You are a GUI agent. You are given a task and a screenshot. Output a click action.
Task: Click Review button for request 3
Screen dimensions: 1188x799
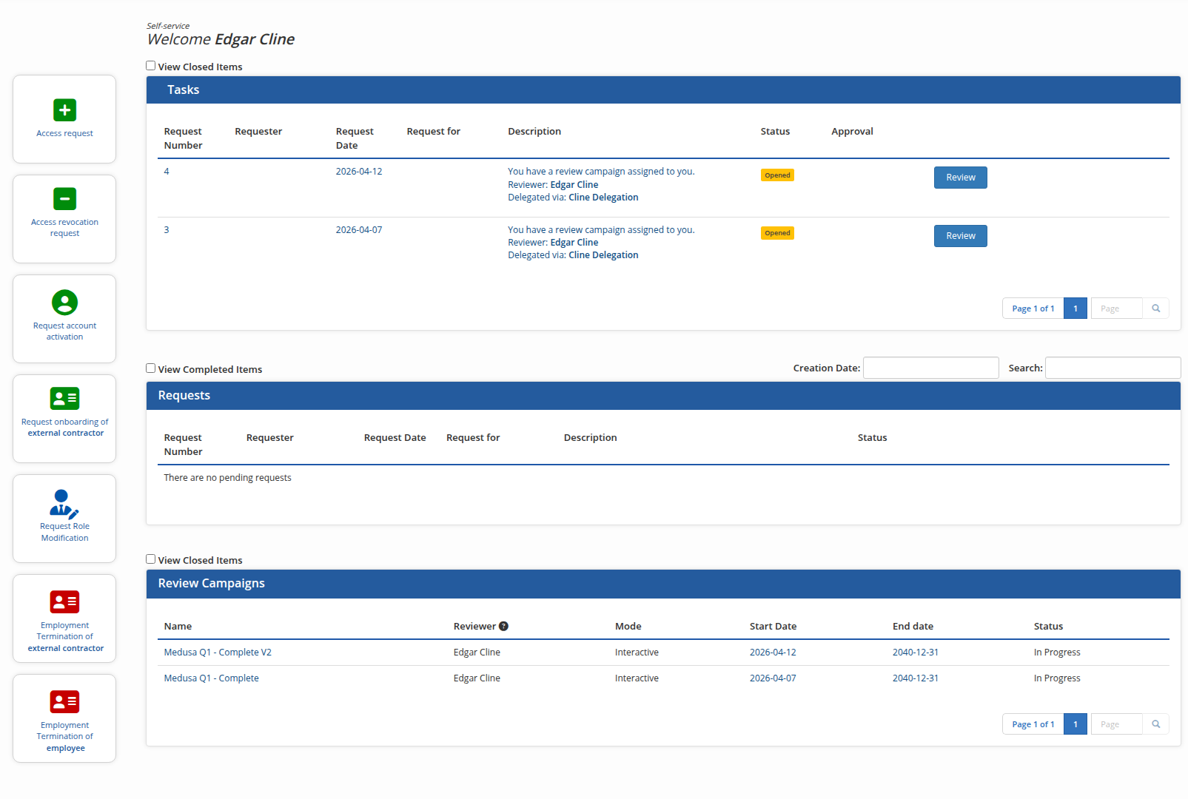960,236
